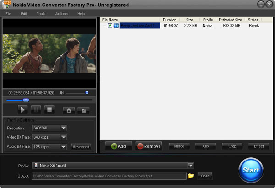
Task: Play the video preview
Action: click(22, 110)
